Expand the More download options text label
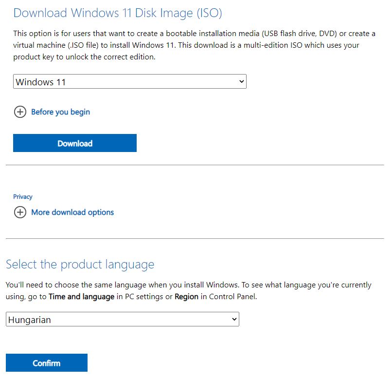 pos(72,212)
